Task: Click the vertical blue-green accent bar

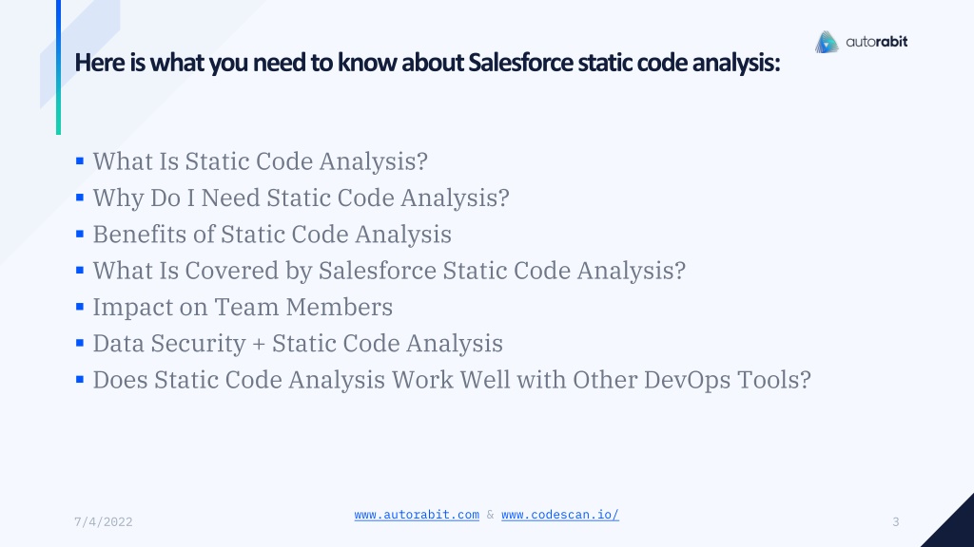Action: click(x=58, y=67)
